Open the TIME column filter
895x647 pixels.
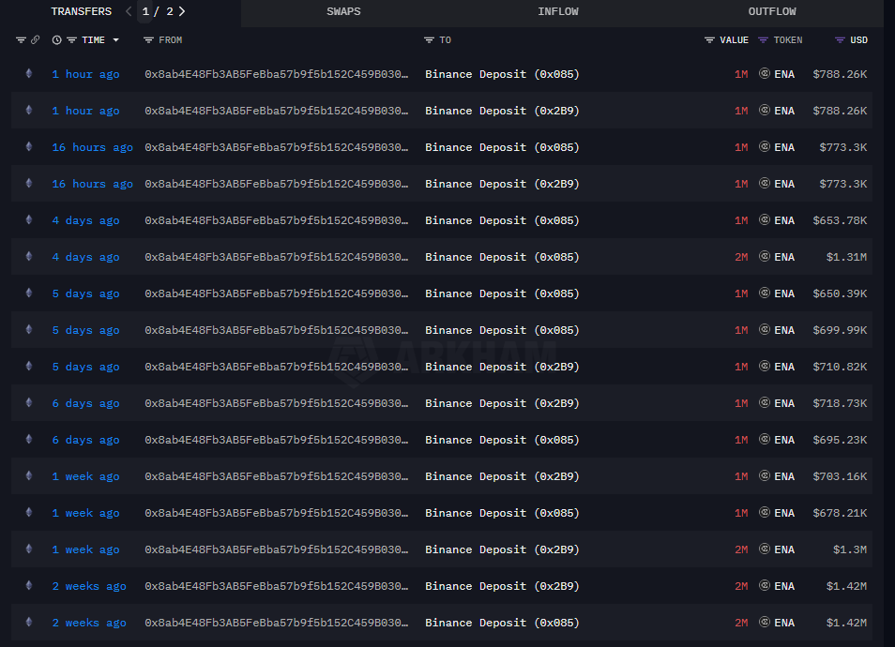[71, 40]
